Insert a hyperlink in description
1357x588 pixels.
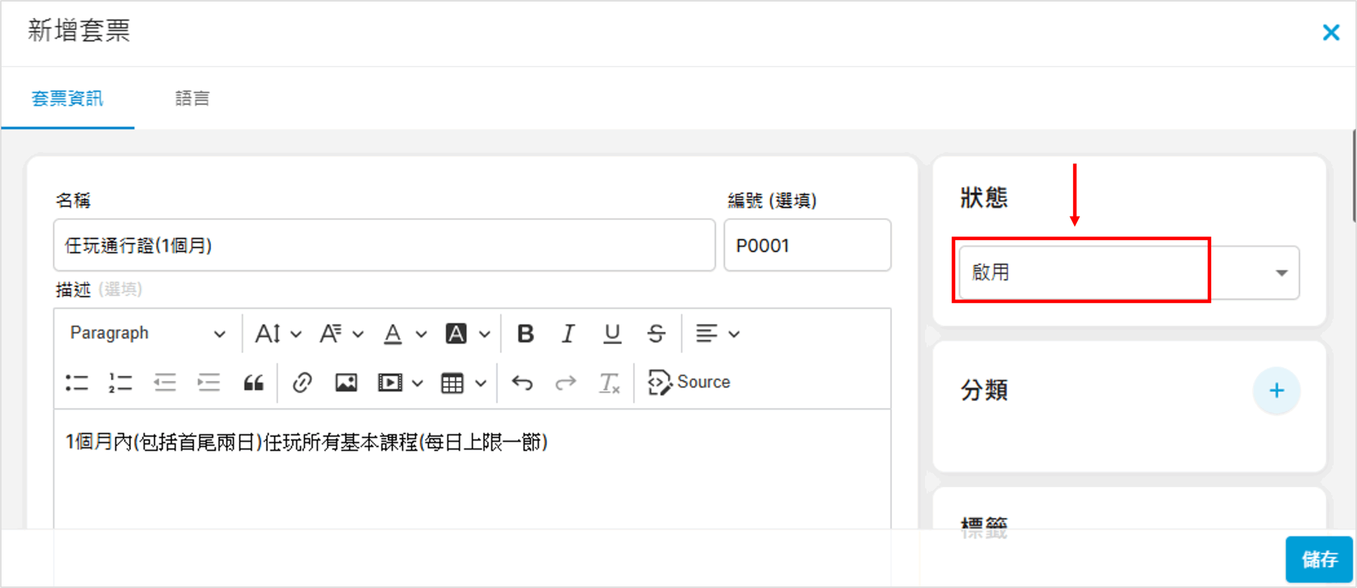[302, 383]
